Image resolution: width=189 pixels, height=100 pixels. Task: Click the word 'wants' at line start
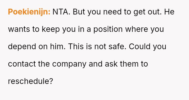tap(19, 29)
